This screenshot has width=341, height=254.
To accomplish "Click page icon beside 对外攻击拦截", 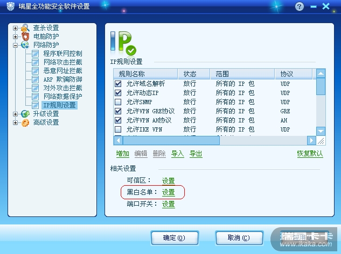I will pyautogui.click(x=35, y=88).
